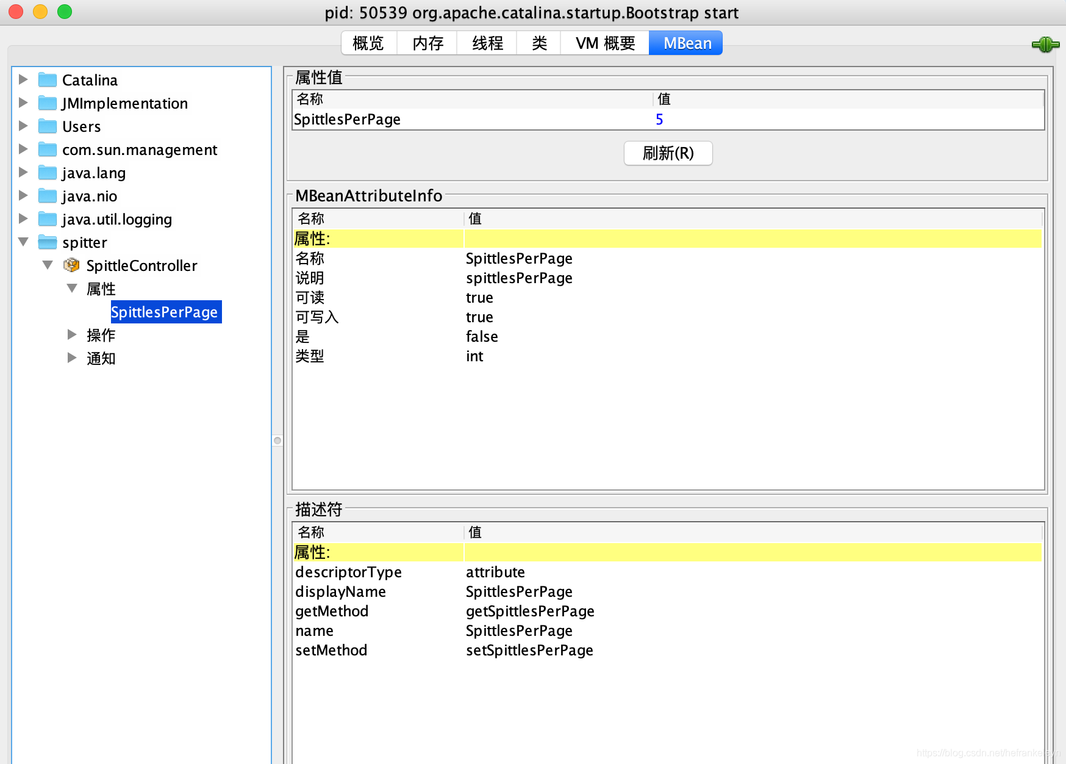Select the 说明 row spittlesPerPage value
The height and width of the screenshot is (764, 1066).
pos(519,278)
